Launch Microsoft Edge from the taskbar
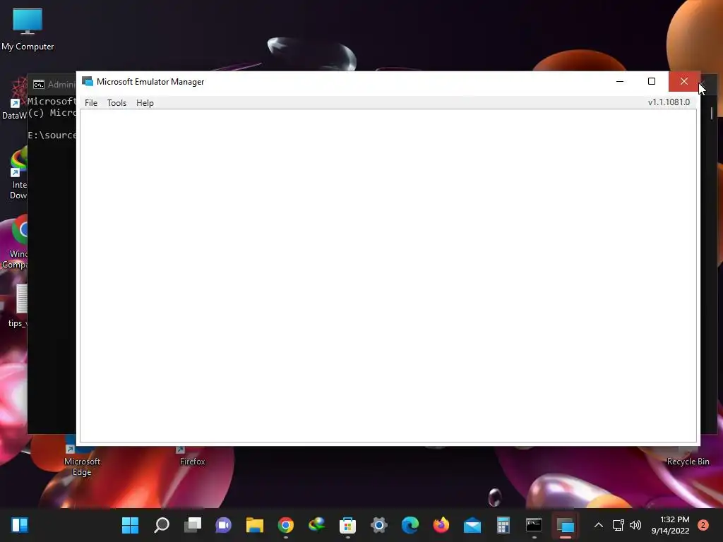Viewport: 723px width, 542px height. tap(410, 525)
